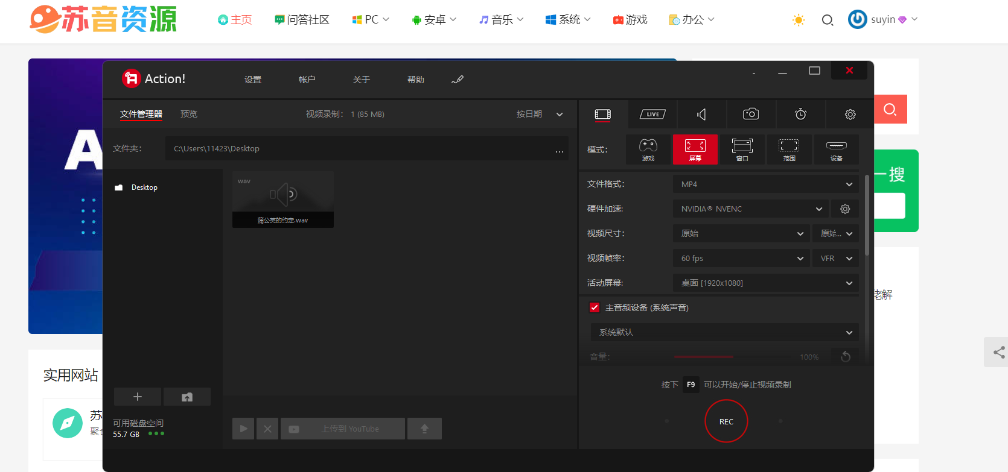This screenshot has width=1008, height=472.
Task: Open the video recording tab icon
Action: [x=603, y=114]
